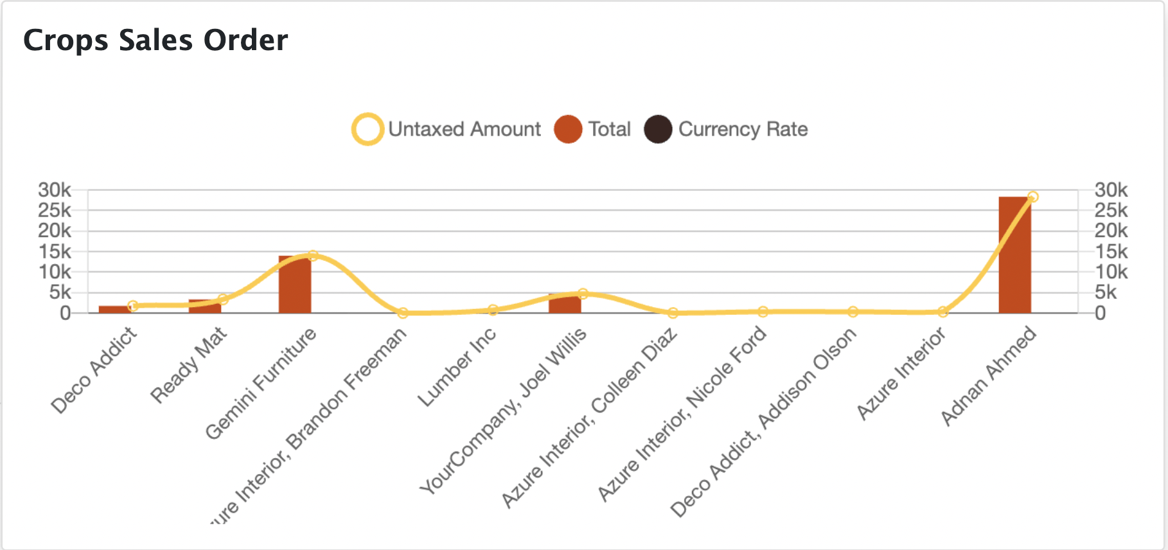Select the Colleen Diaz line data point
The image size is (1168, 550).
(673, 313)
